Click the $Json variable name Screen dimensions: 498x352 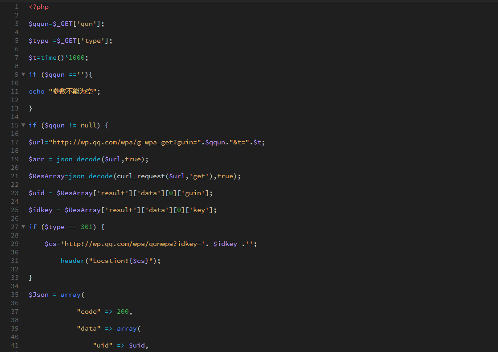point(38,295)
